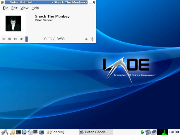
Task: Click the green CPU usage monitor
Action: tap(163, 132)
